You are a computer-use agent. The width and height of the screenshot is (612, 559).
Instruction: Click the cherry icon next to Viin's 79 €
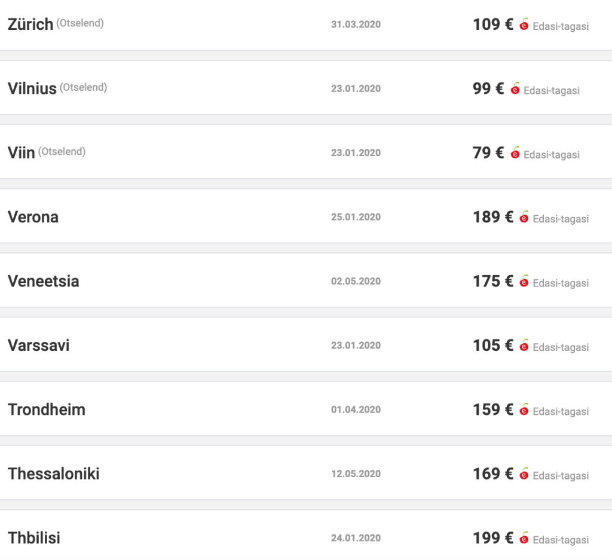[x=515, y=153]
